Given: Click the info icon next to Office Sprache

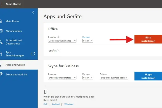Looking at the screenshot, I should (58, 37).
